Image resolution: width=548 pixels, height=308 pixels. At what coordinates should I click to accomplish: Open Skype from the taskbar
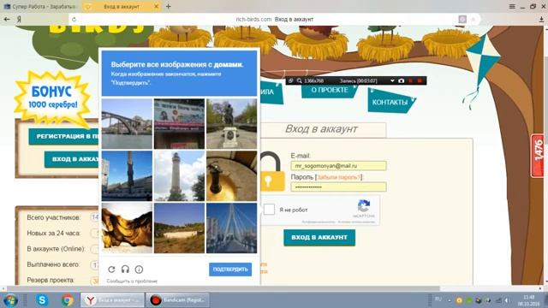click(42, 300)
